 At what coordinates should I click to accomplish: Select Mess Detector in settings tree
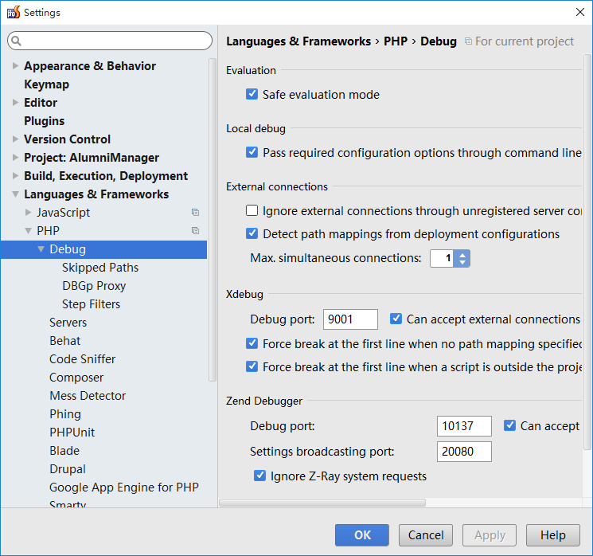tap(88, 396)
